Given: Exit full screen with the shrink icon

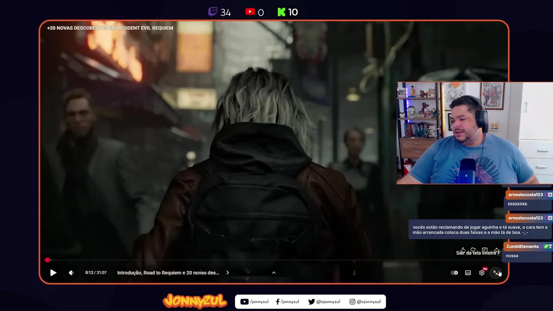Looking at the screenshot, I should point(496,273).
